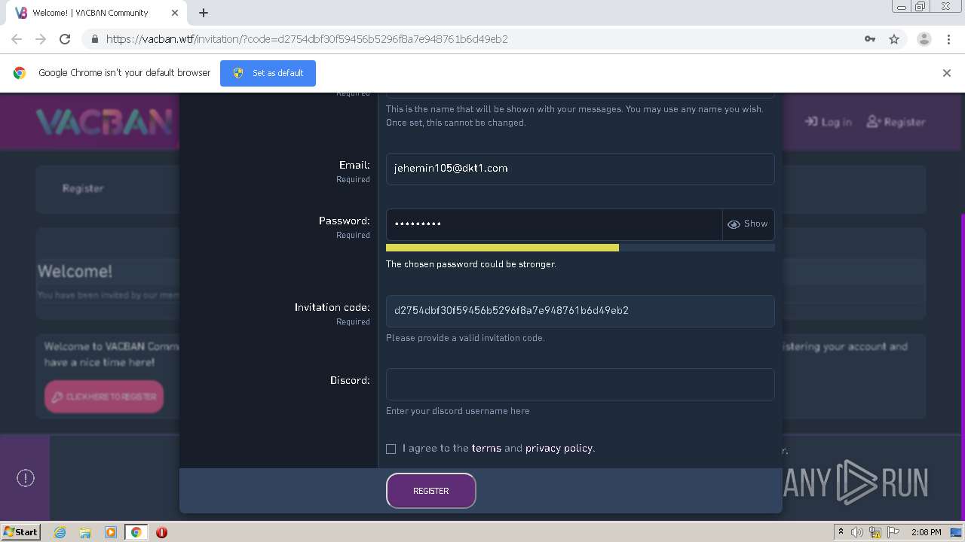This screenshot has height=542, width=965.
Task: Click the browser forward arrow
Action: click(x=41, y=39)
